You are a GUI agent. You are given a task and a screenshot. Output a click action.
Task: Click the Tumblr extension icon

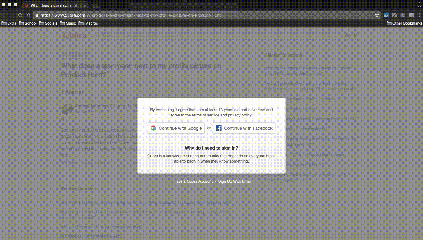point(403,15)
